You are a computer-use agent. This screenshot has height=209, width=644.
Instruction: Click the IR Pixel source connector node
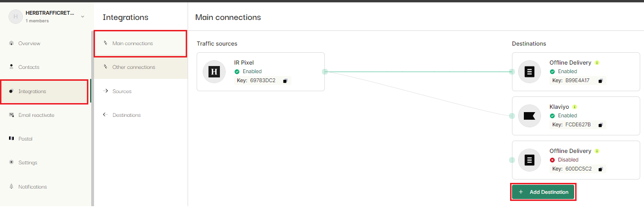pyautogui.click(x=325, y=72)
